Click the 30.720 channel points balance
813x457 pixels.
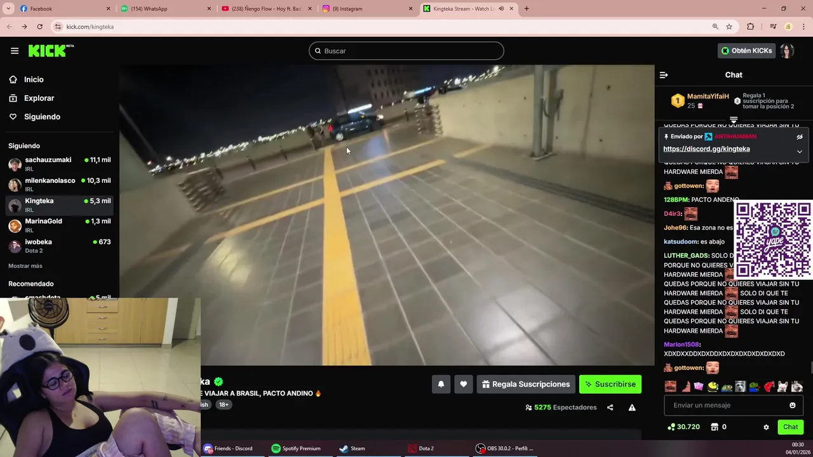click(x=683, y=427)
